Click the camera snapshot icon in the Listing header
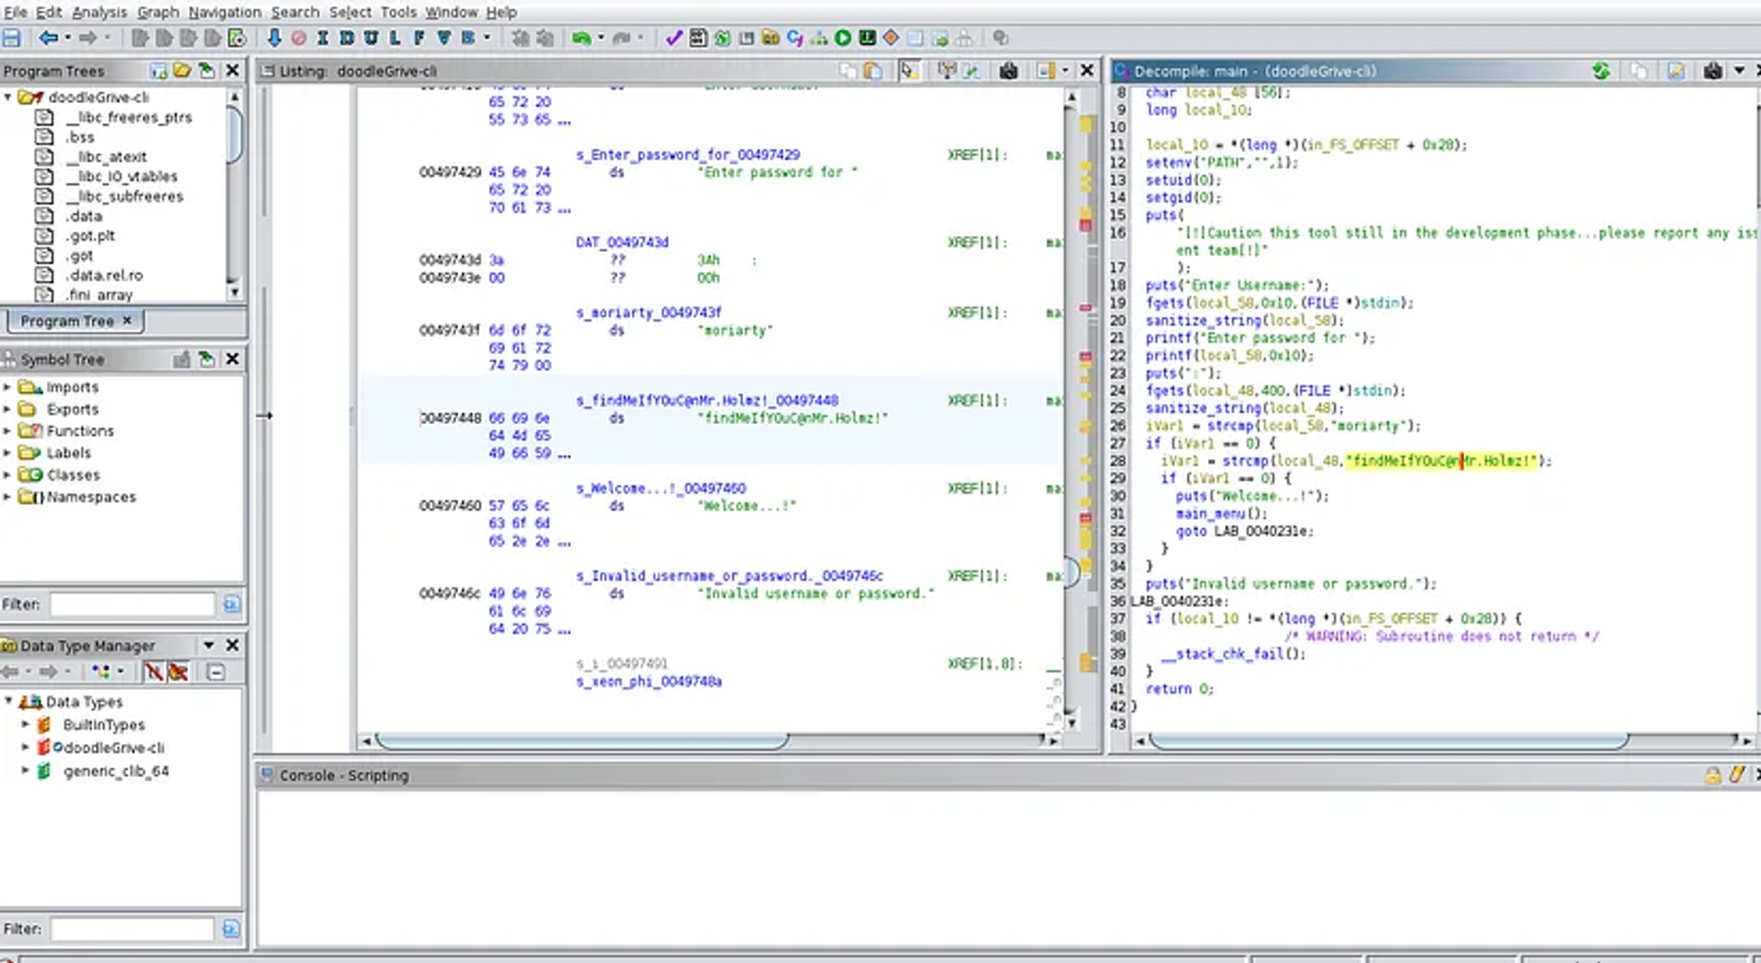Screen dimensions: 1761x963 tap(1009, 71)
